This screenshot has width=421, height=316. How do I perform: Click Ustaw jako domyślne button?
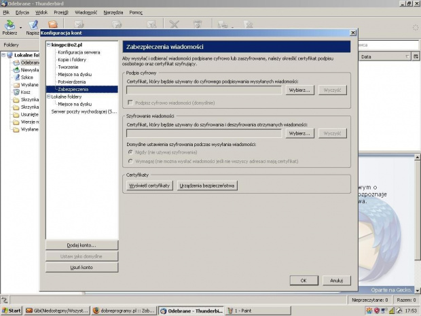[81, 256]
